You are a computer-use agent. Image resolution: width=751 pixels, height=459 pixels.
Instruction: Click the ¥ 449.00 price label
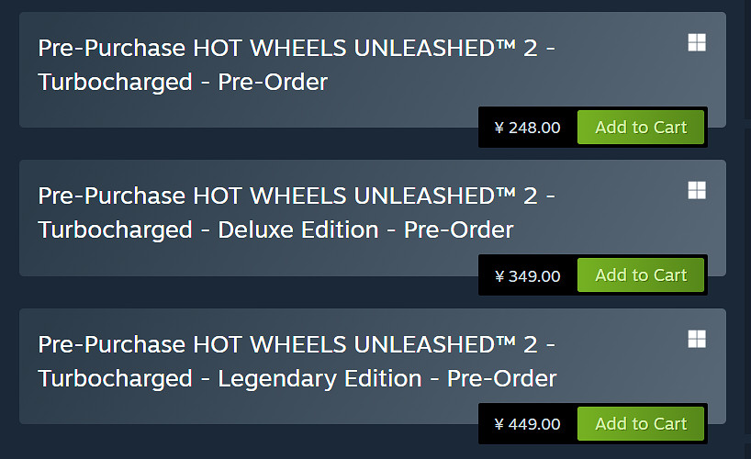pos(528,424)
